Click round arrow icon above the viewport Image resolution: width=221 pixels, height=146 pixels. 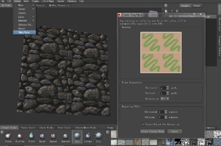166,6
